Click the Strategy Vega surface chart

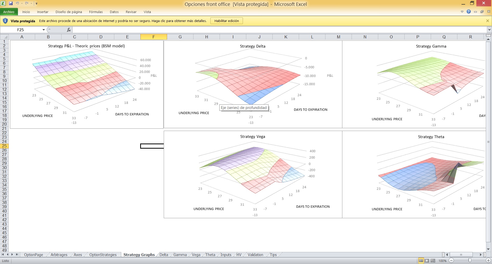click(253, 174)
